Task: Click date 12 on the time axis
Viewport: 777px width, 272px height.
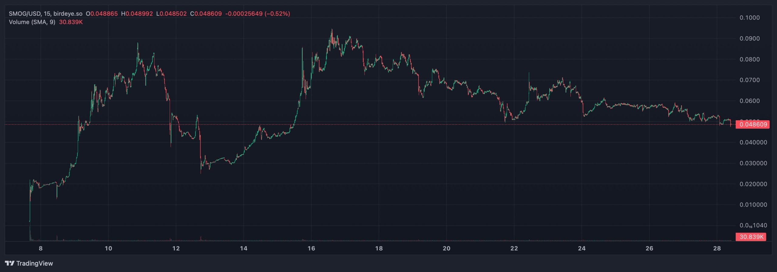Action: click(176, 248)
